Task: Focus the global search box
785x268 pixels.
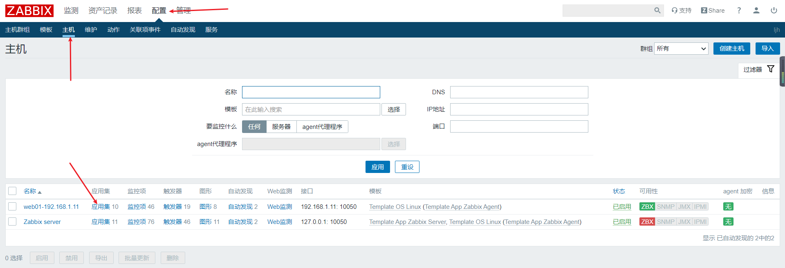Action: (x=608, y=11)
